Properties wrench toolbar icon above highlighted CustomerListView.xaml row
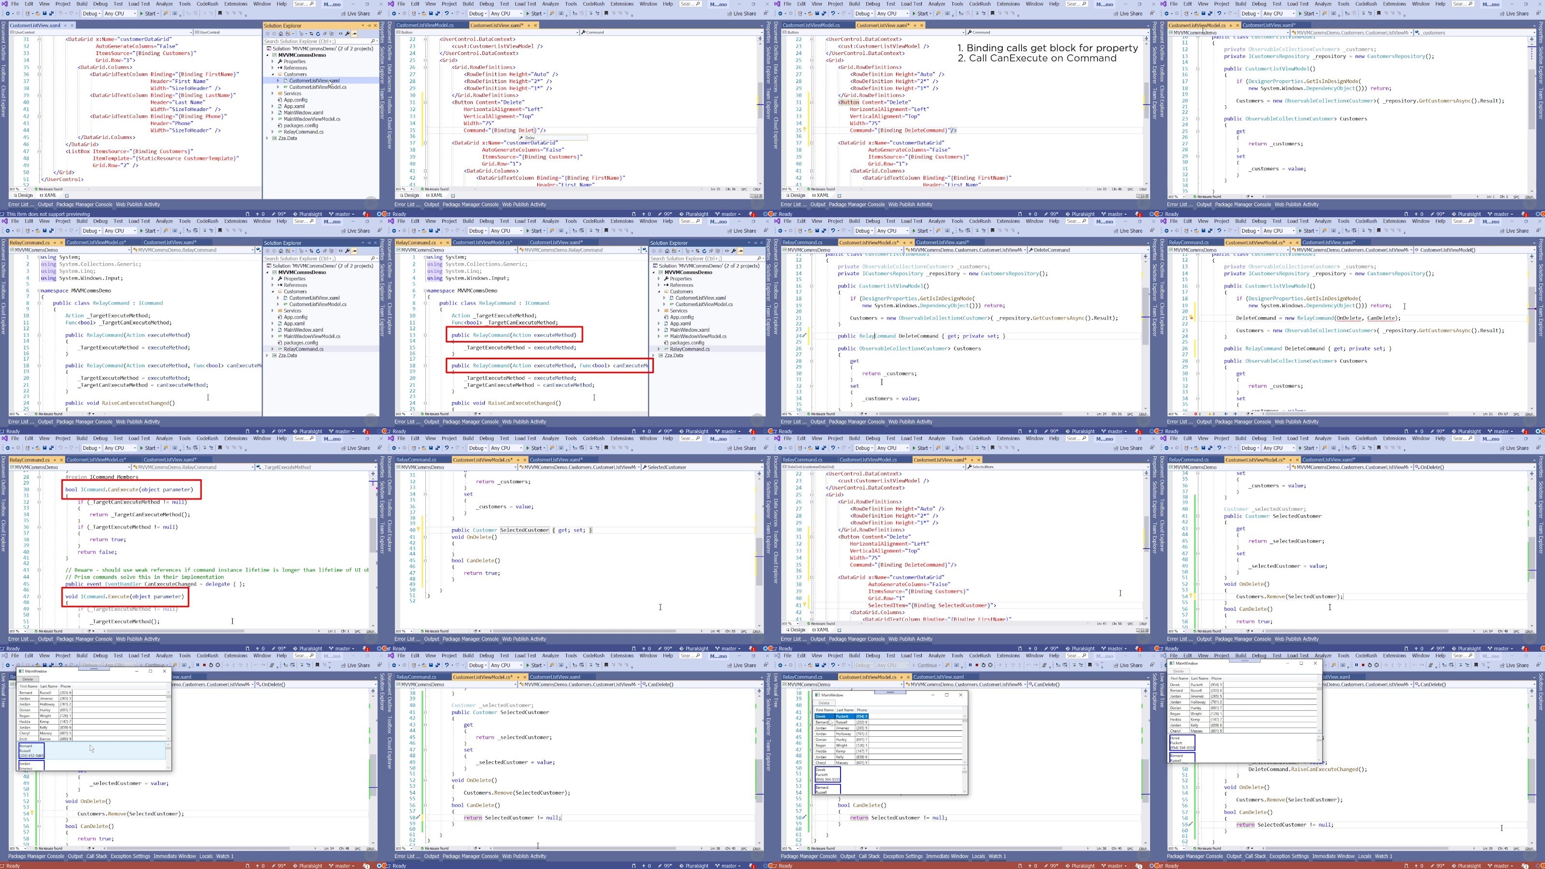The image size is (1545, 869). tap(348, 34)
